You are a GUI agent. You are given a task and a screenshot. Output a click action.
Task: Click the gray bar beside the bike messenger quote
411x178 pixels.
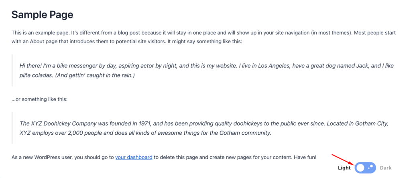[x=12, y=71]
